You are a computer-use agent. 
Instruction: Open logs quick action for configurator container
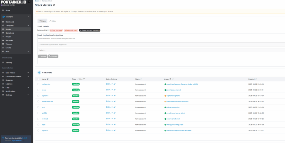(x=107, y=84)
